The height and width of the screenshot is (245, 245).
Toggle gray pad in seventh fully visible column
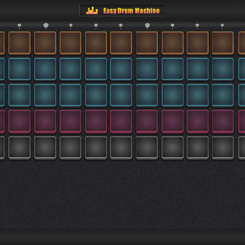(x=173, y=148)
